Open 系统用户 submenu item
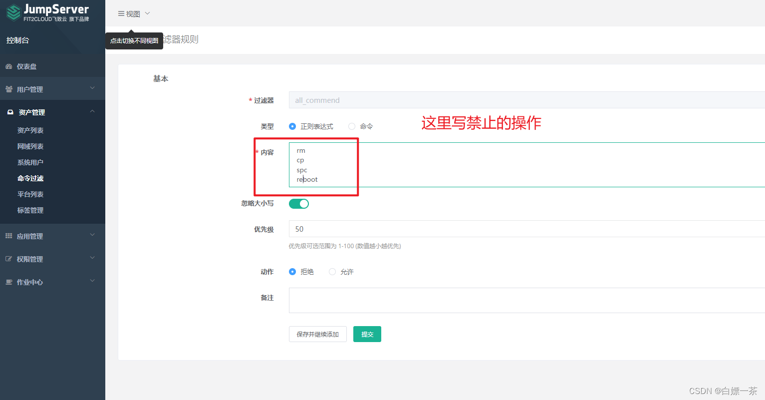Screen dimensions: 765x400 pyautogui.click(x=30, y=162)
